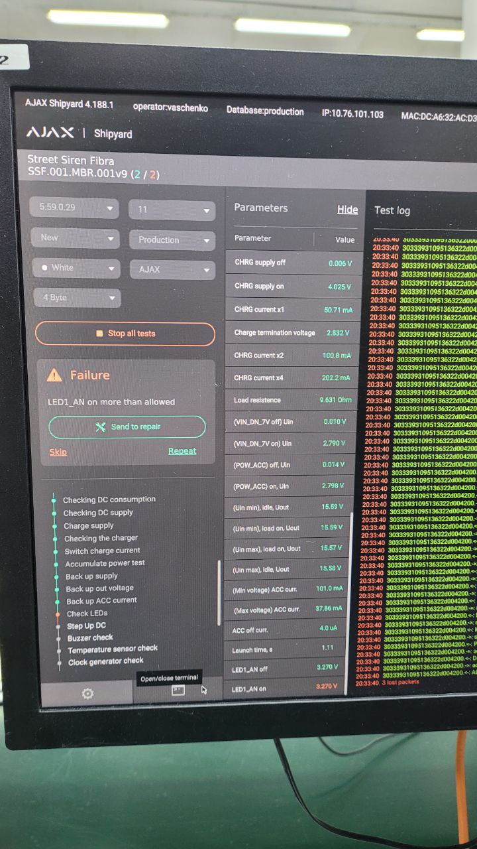This screenshot has width=477, height=849.
Task: Open the Production mode dropdown
Action: pyautogui.click(x=172, y=240)
